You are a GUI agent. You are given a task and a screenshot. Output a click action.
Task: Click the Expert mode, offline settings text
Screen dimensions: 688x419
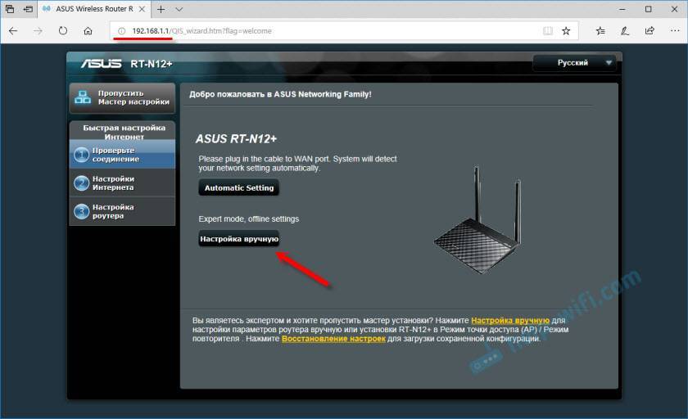coord(249,219)
